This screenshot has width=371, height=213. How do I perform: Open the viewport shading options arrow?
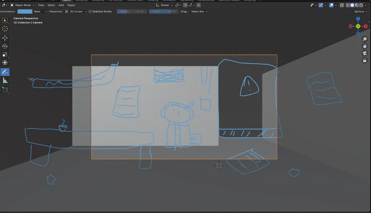pyautogui.click(x=366, y=5)
